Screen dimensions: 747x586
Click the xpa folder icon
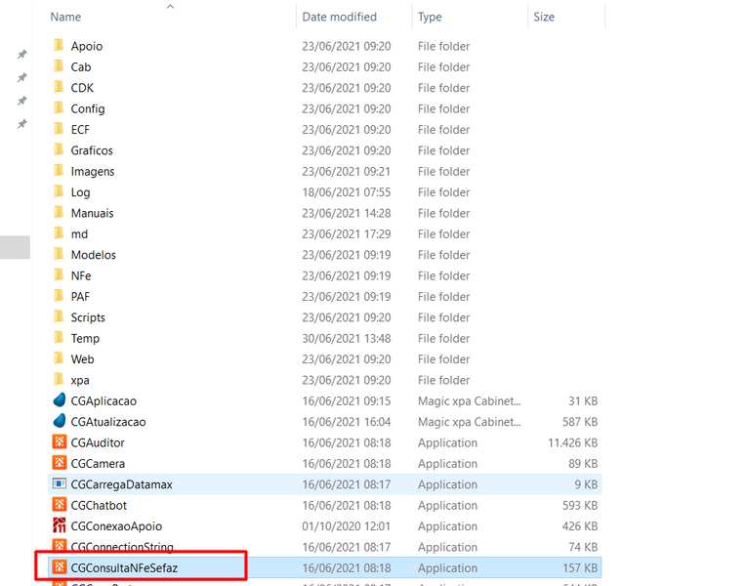click(x=59, y=380)
